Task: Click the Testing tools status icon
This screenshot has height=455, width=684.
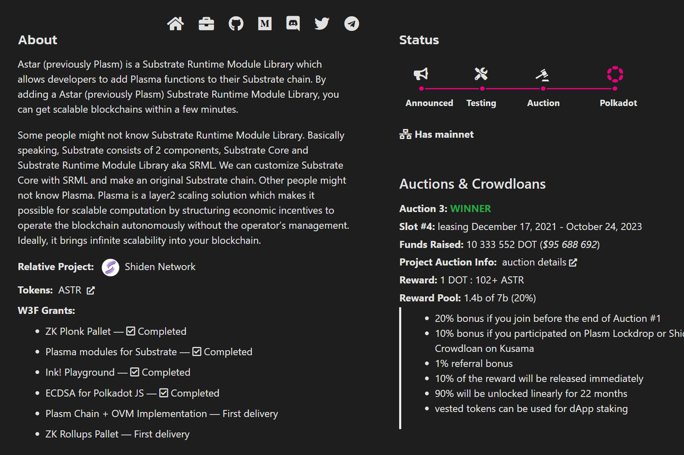Action: (481, 74)
